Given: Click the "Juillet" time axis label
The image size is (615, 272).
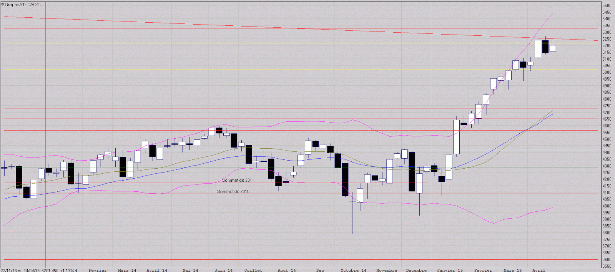Looking at the screenshot, I should tap(253, 270).
